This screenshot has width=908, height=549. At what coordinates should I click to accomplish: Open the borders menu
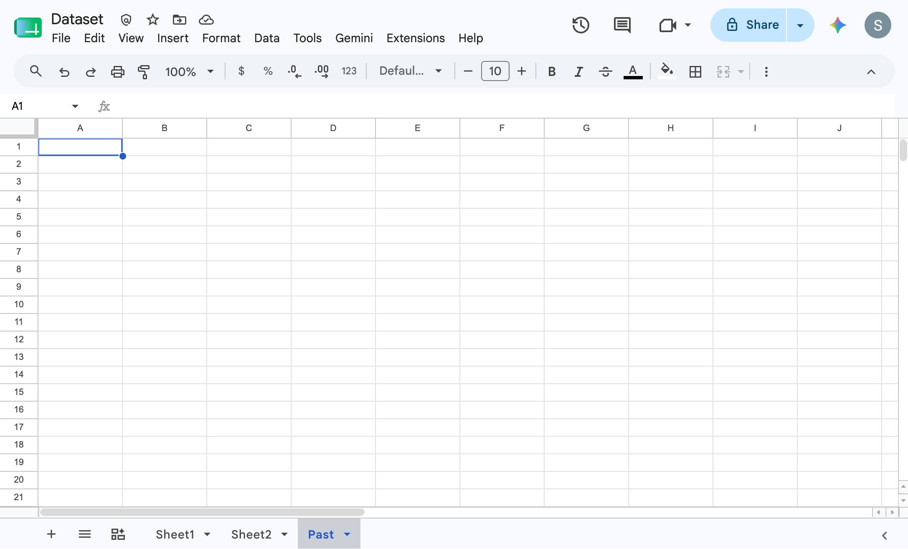(695, 72)
